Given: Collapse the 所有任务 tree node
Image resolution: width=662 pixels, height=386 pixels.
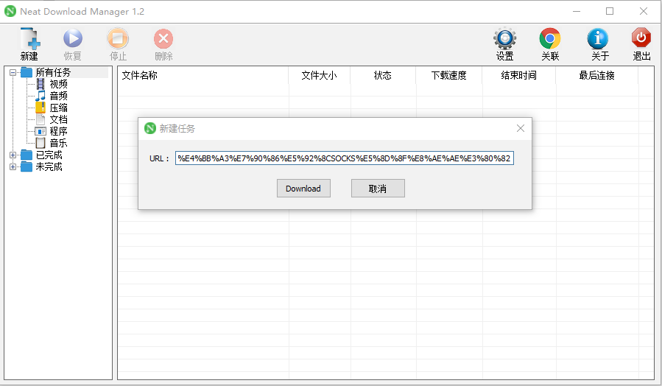Looking at the screenshot, I should click(13, 72).
